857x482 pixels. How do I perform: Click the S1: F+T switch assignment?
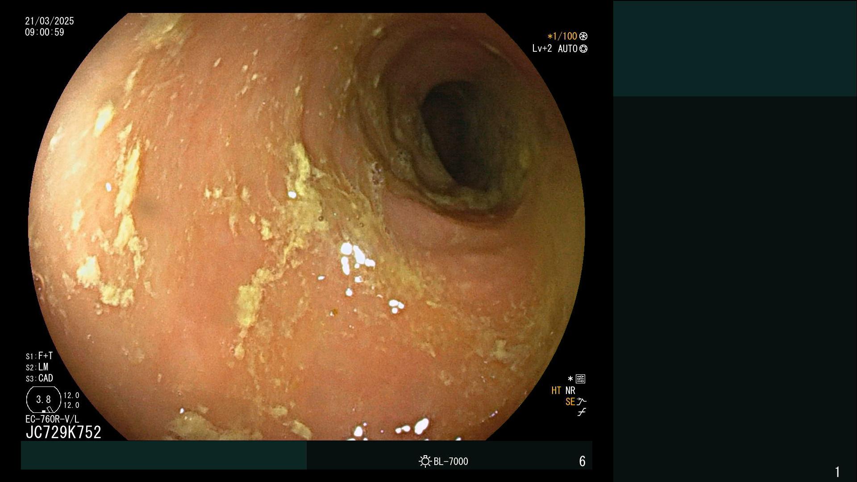(x=39, y=356)
